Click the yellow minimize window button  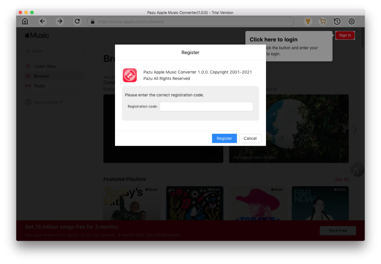[26, 12]
